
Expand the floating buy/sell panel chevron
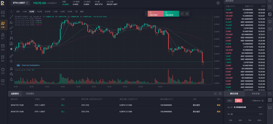pos(182,14)
